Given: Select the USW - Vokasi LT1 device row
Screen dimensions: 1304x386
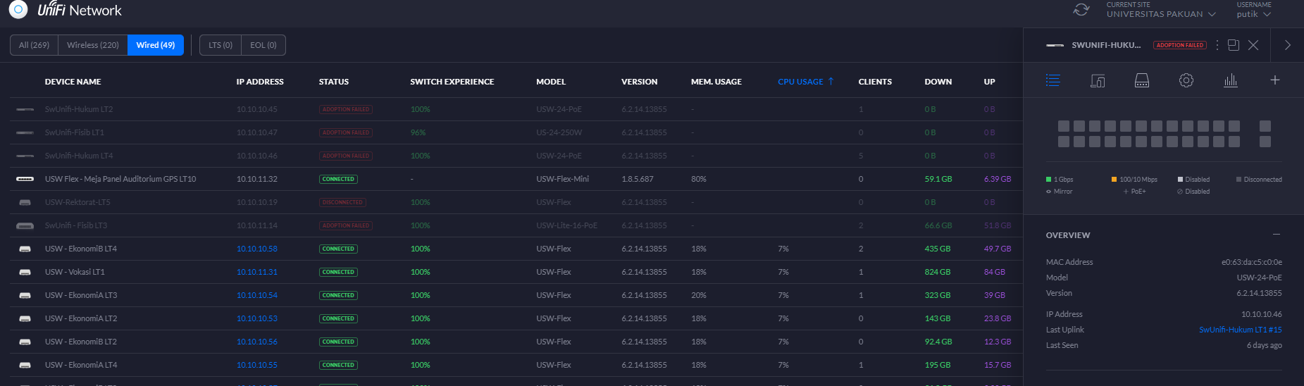Looking at the screenshot, I should pyautogui.click(x=75, y=272).
